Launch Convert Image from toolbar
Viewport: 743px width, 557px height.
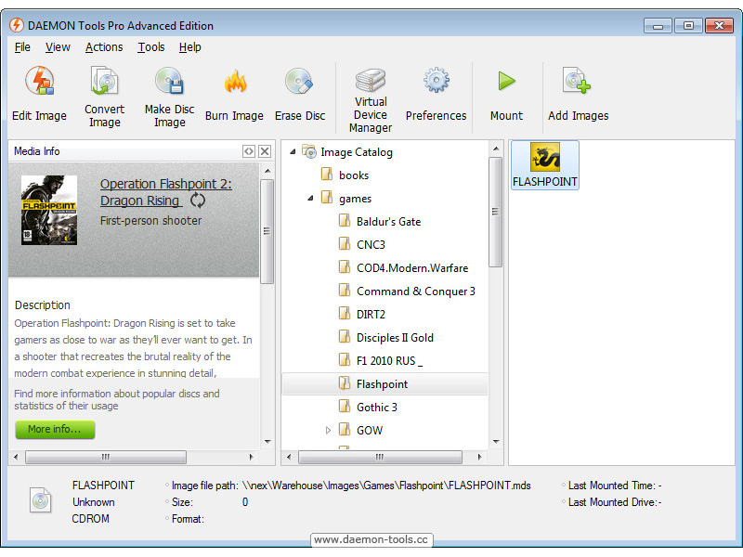tap(104, 97)
